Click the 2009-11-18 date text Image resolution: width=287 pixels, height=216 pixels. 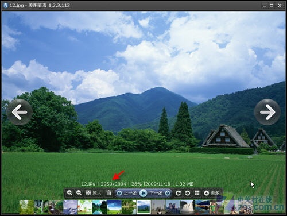(158, 184)
